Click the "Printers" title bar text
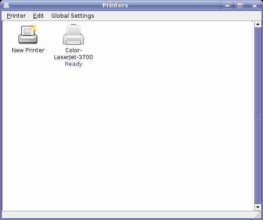Screen dimensions: 263x220 point(115,5)
